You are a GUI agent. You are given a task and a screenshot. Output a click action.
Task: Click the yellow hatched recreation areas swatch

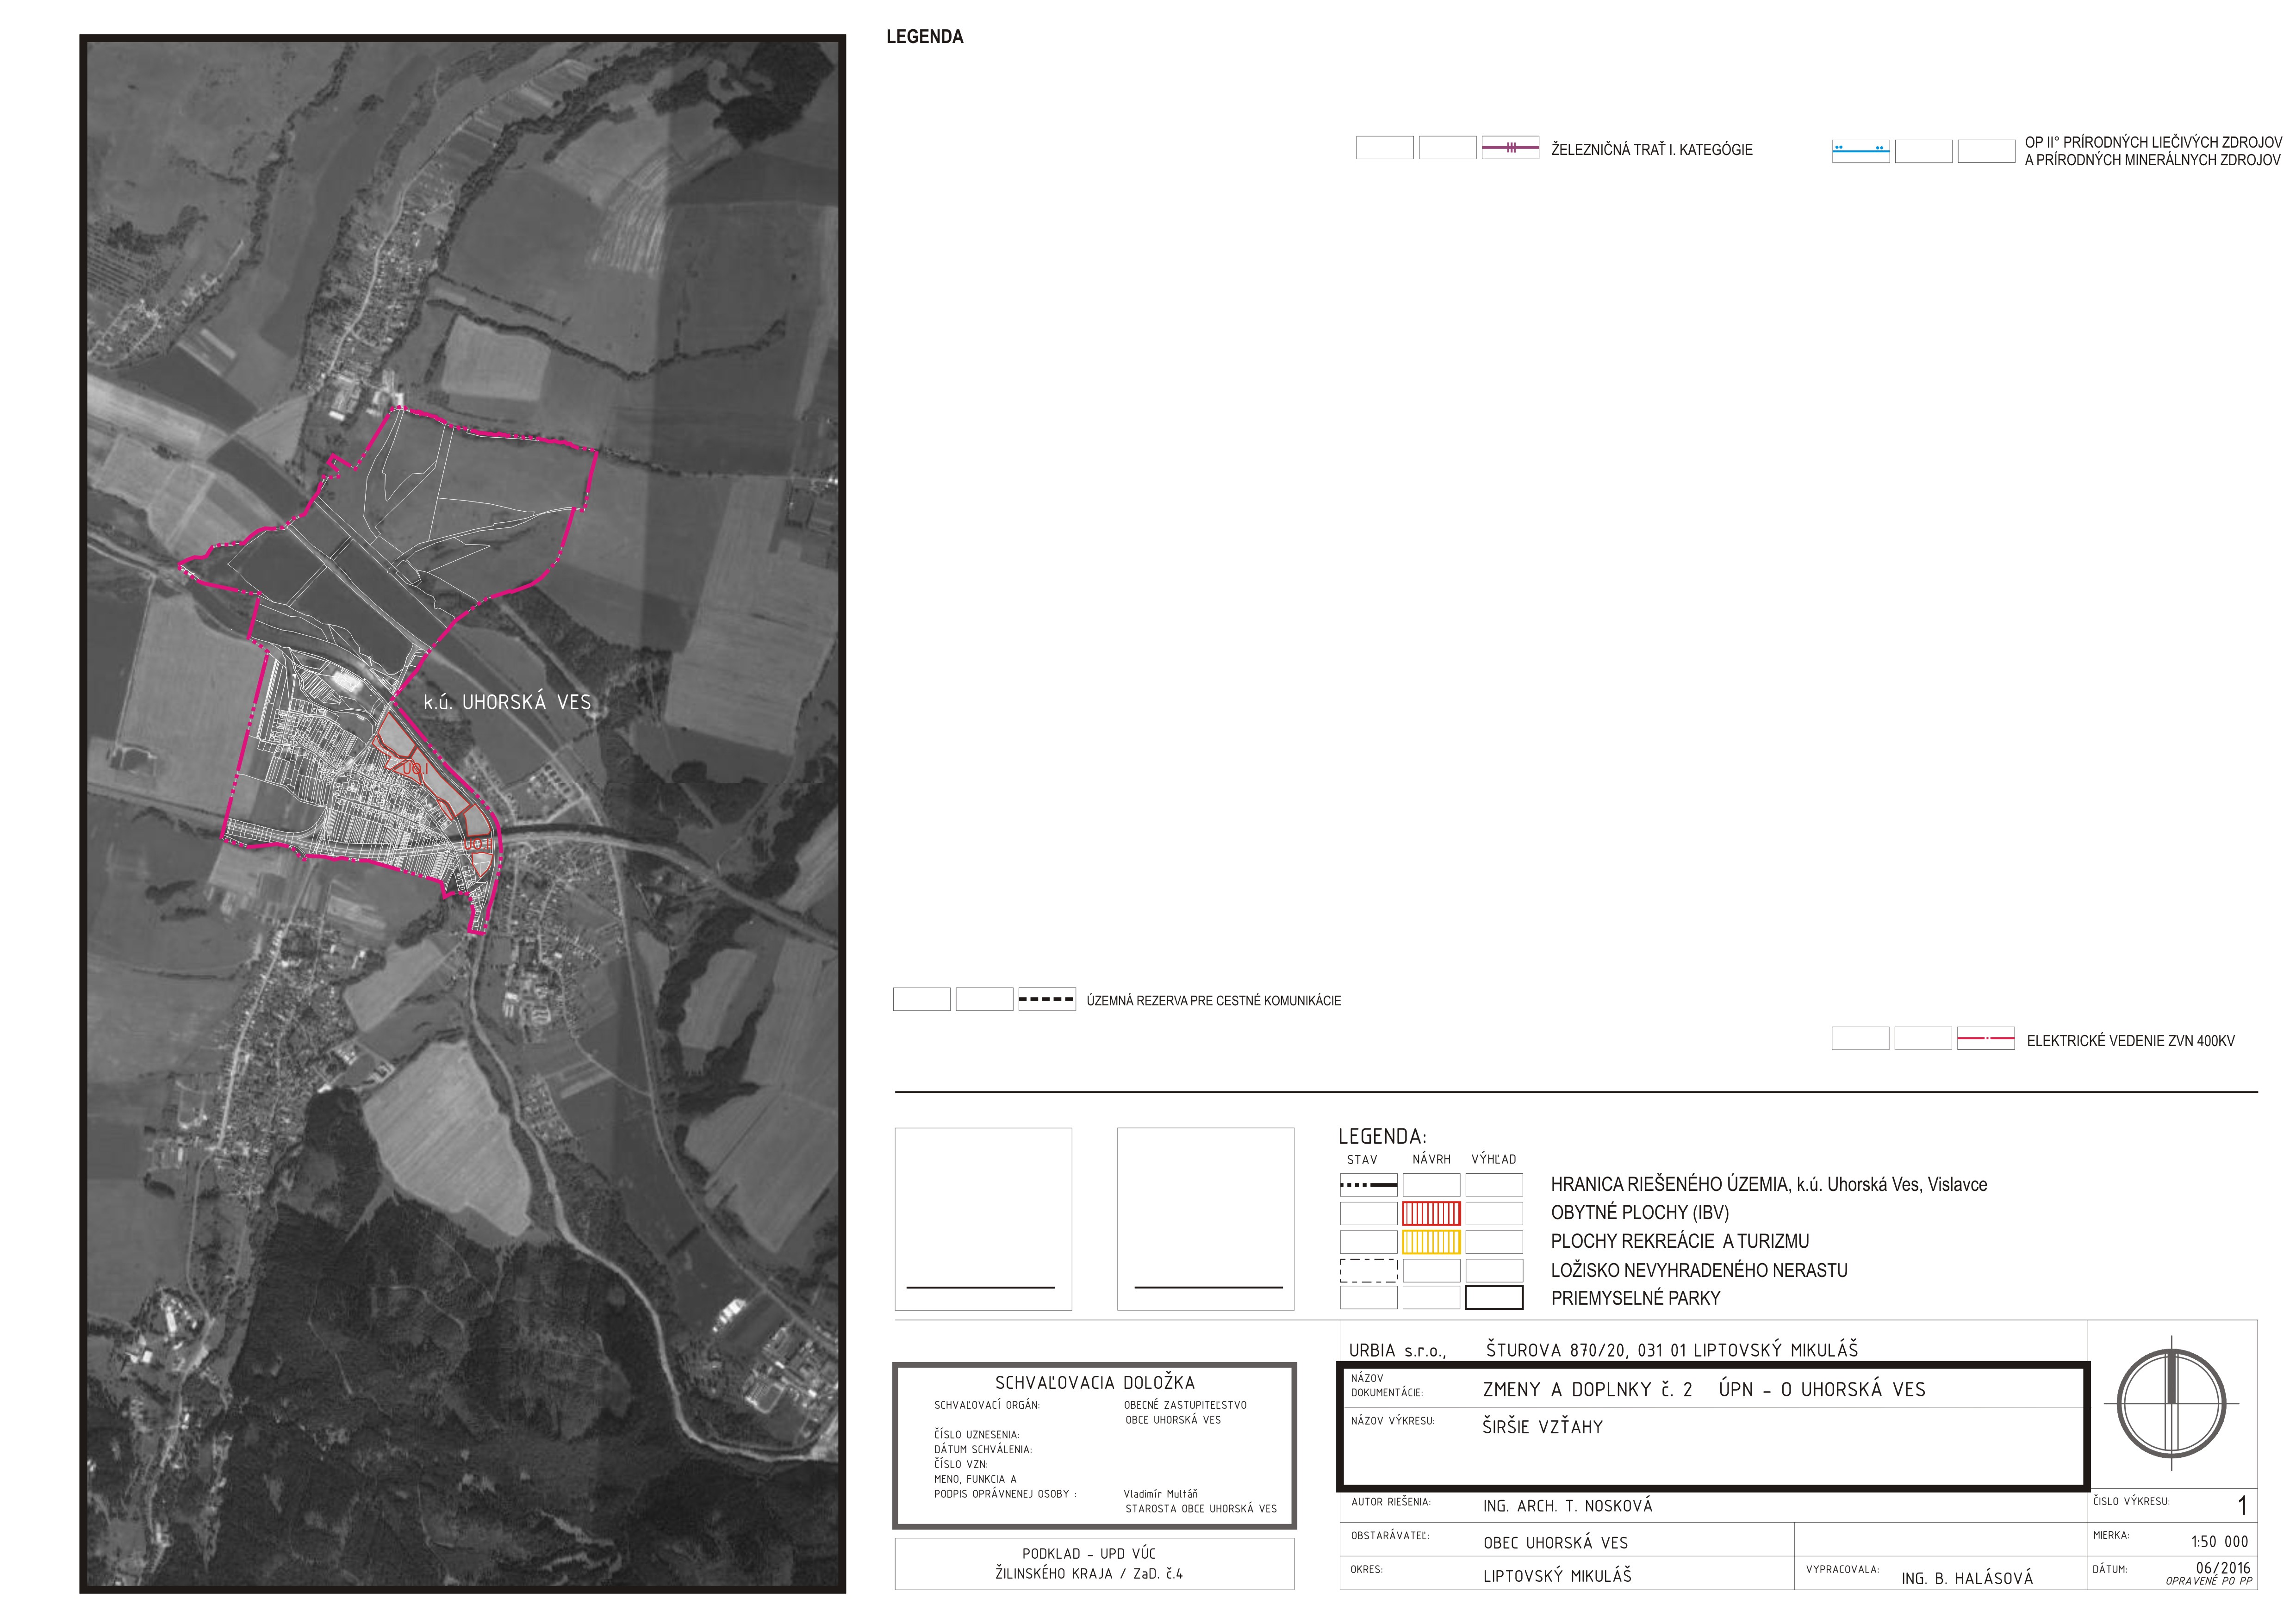[x=1431, y=1241]
